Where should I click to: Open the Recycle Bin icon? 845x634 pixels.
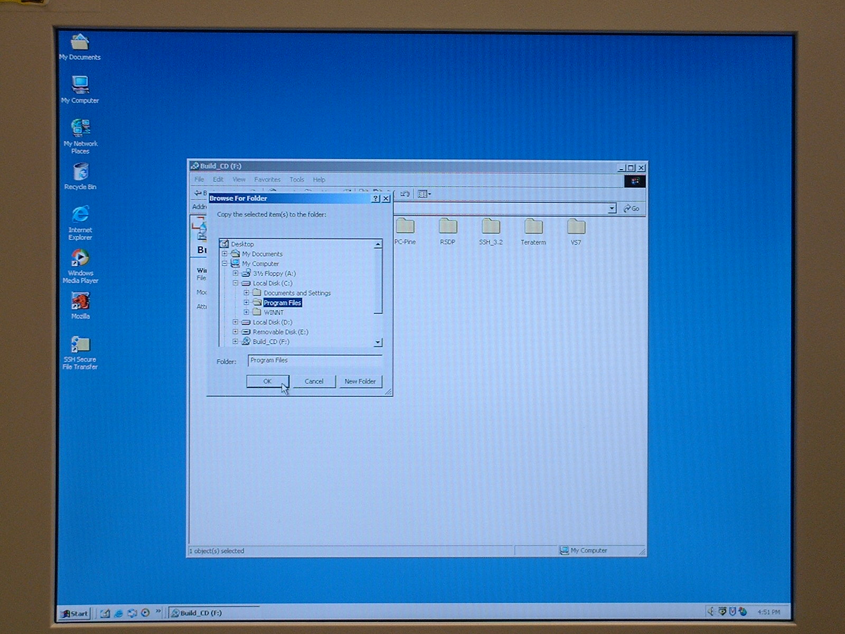tap(80, 172)
